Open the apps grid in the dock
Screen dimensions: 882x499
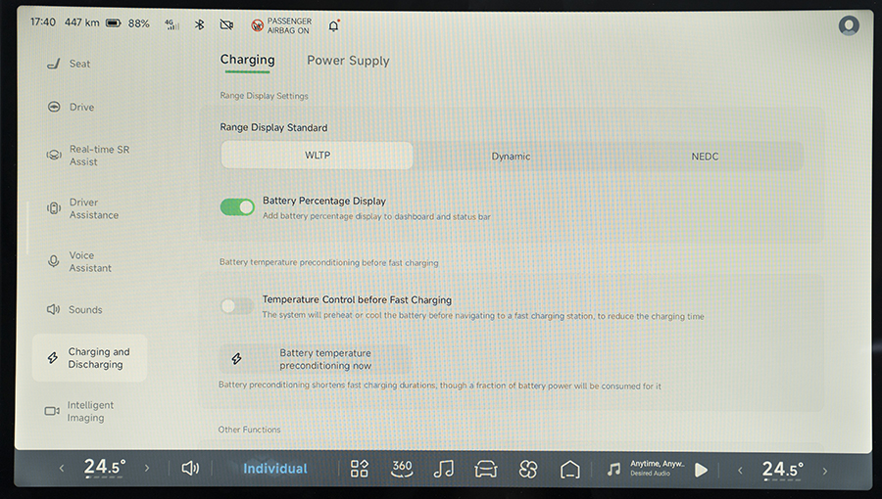click(x=360, y=469)
